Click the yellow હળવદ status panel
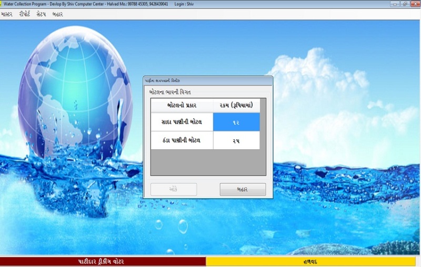421x267 pixels. click(x=313, y=261)
